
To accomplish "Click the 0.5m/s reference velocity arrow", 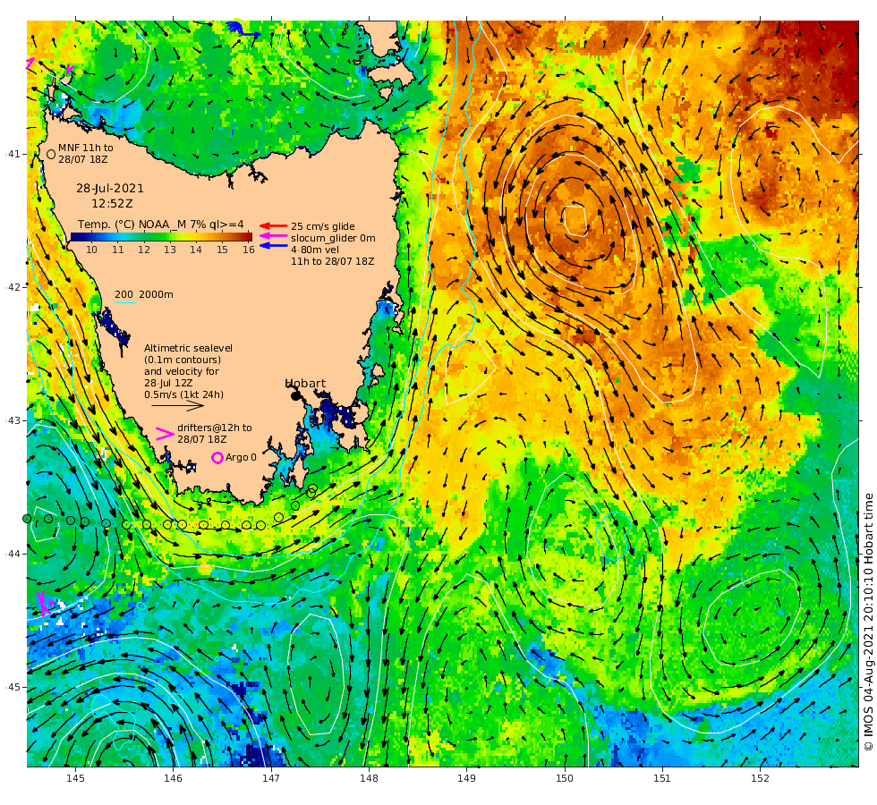I will tap(178, 406).
